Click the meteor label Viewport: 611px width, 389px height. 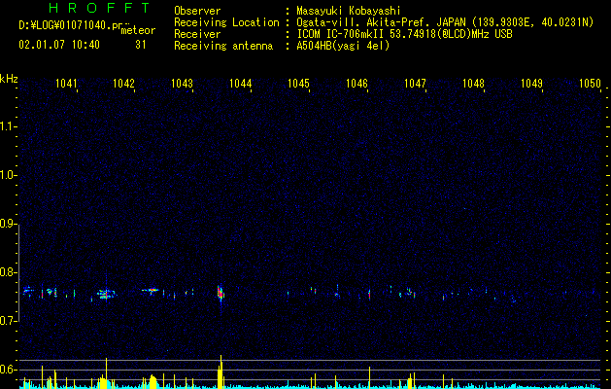click(x=138, y=30)
